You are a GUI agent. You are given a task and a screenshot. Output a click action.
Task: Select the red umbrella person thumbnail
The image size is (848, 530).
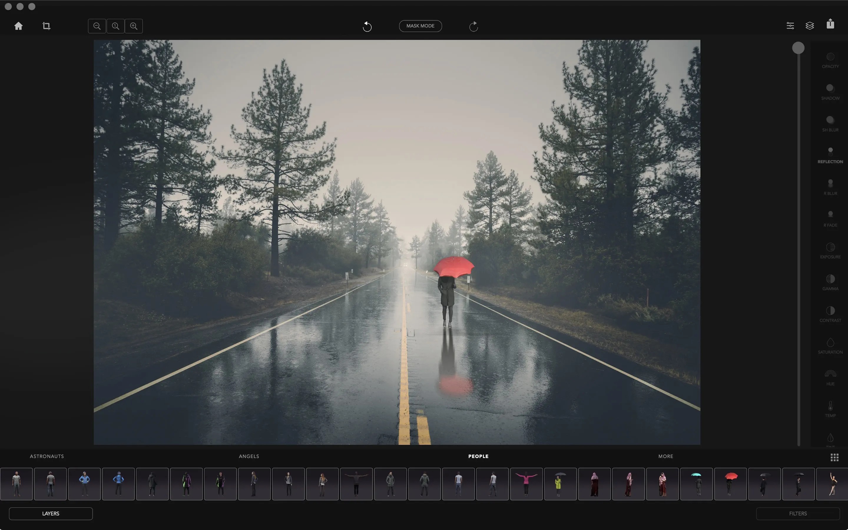(x=730, y=483)
